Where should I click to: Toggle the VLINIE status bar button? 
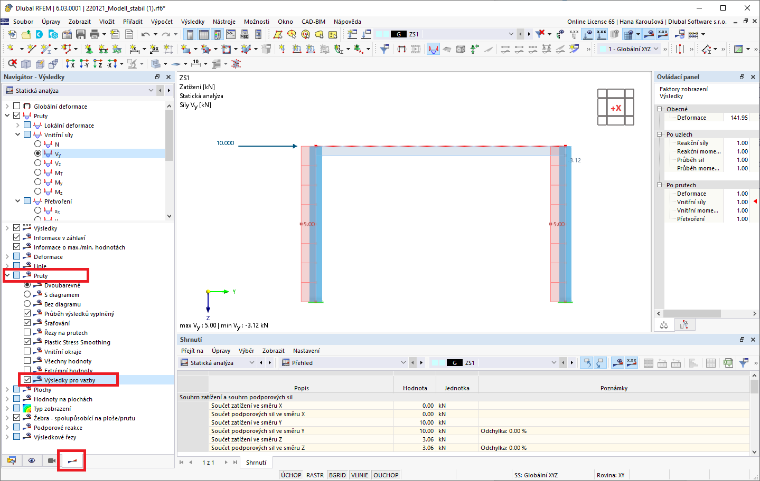click(x=360, y=475)
